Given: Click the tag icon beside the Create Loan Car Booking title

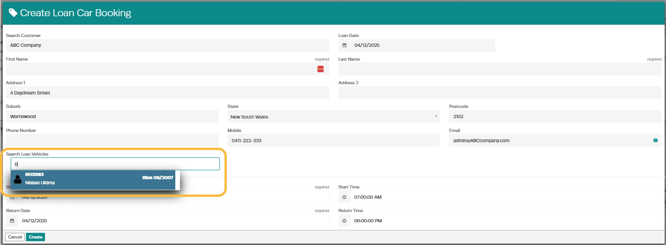Looking at the screenshot, I should coord(13,13).
